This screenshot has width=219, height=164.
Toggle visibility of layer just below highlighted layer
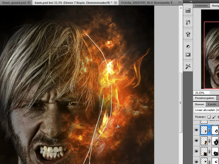pos(196,141)
